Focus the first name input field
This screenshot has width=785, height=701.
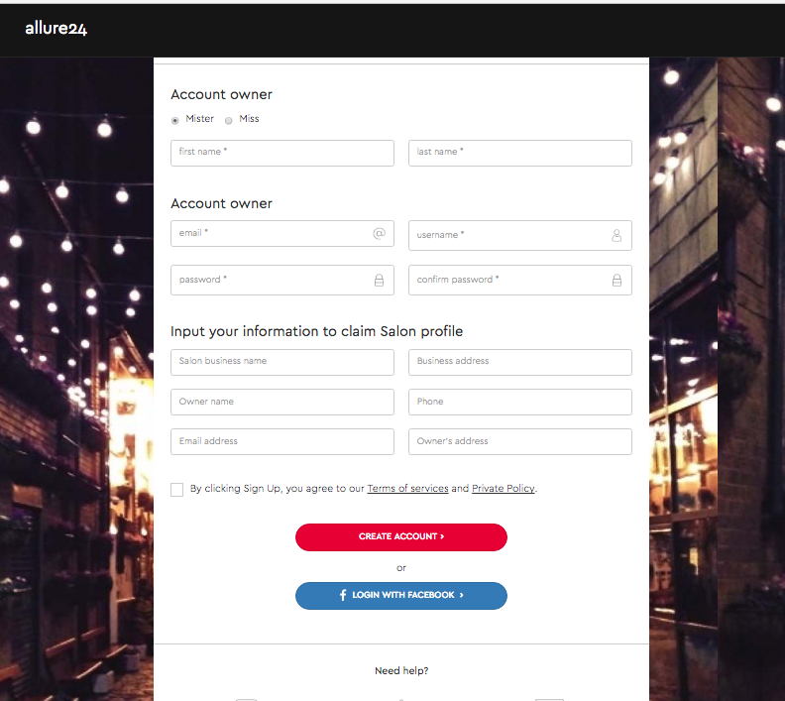(x=281, y=153)
